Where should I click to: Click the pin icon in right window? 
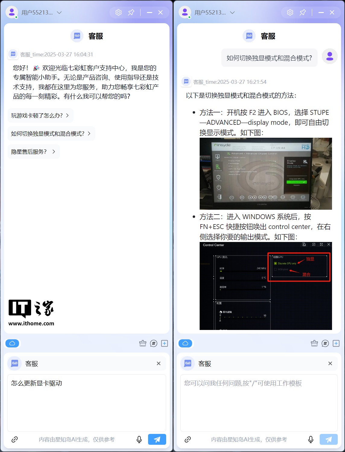point(302,12)
